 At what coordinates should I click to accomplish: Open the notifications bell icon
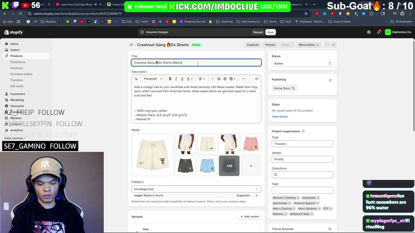tap(378, 32)
